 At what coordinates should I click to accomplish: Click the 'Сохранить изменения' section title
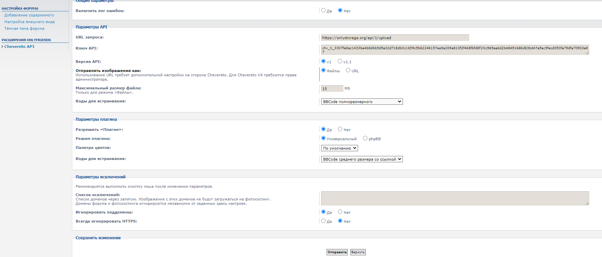98,238
